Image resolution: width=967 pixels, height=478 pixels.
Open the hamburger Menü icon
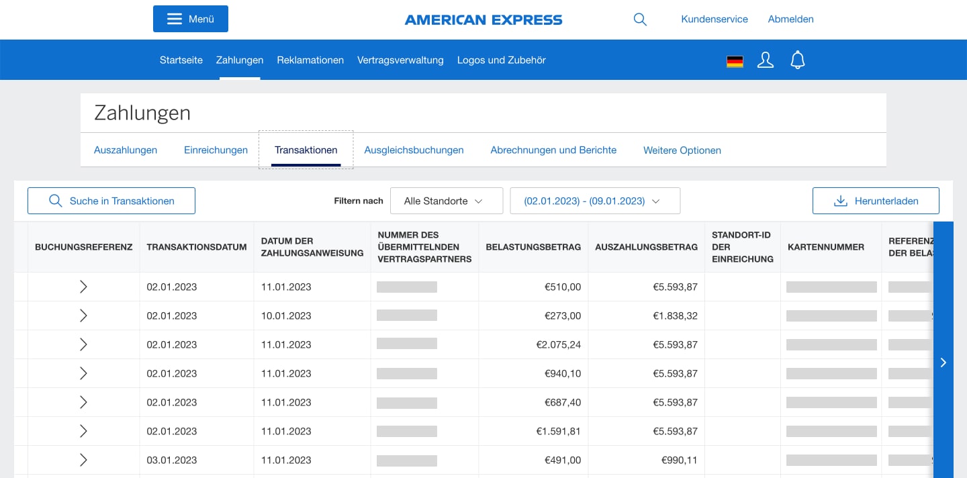click(x=174, y=19)
